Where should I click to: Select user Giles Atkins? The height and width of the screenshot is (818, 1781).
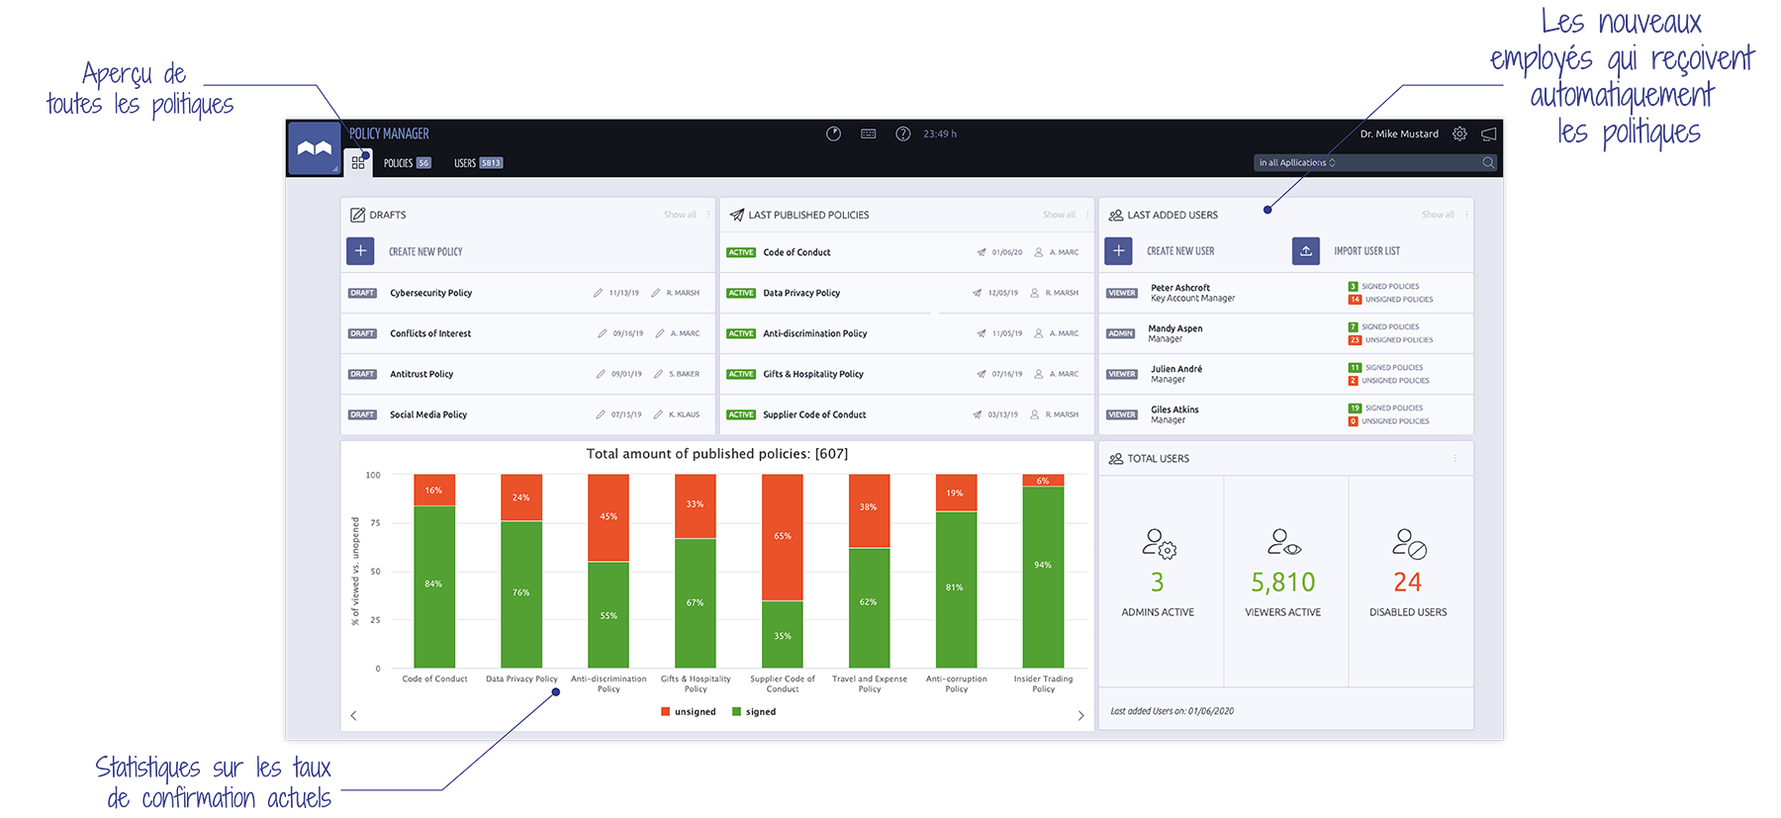coord(1174,409)
